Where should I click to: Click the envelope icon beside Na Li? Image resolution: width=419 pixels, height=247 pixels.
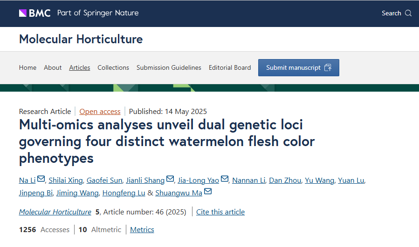[41, 180]
